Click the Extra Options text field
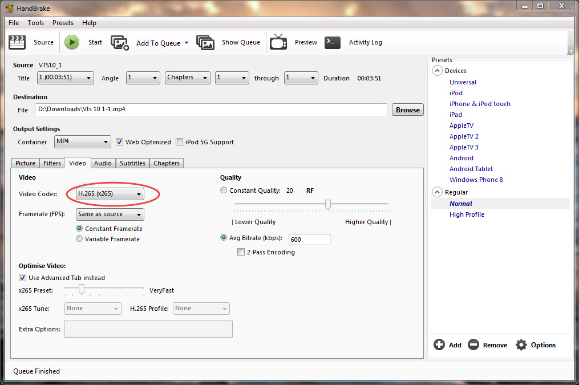This screenshot has width=579, height=385. (x=148, y=329)
